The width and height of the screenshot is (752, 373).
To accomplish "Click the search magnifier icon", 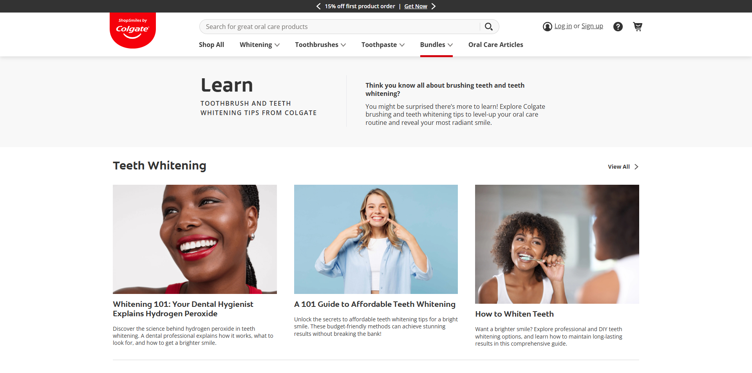I will pyautogui.click(x=488, y=27).
